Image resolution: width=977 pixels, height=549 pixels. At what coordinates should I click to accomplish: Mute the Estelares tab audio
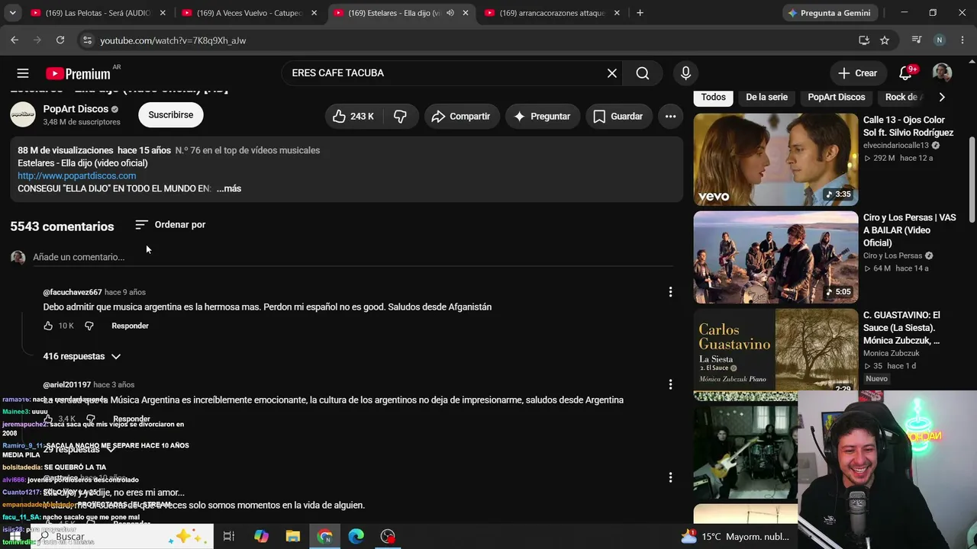450,13
